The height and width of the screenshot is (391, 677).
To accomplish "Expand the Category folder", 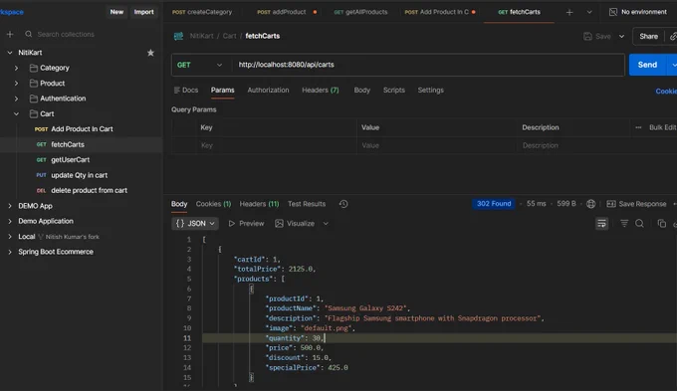I will 16,69.
